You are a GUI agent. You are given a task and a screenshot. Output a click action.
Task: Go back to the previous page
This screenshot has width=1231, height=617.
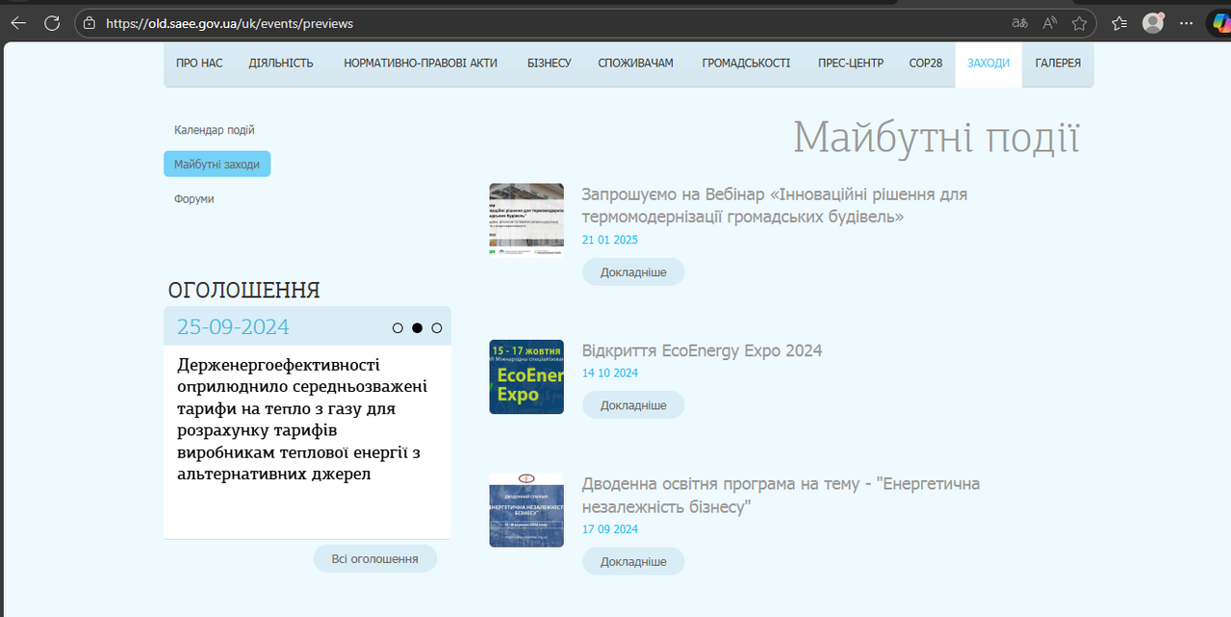click(18, 23)
